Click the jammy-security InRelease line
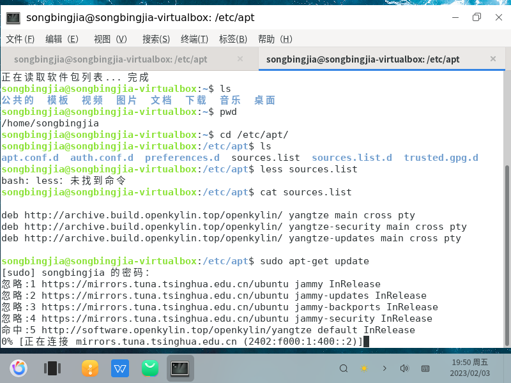This screenshot has height=383, width=511. pyautogui.click(x=217, y=319)
